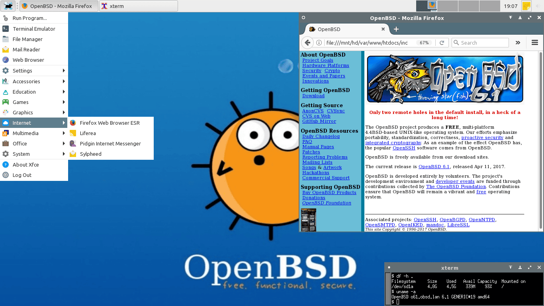Select the Internet menu category
The height and width of the screenshot is (306, 544).
(x=34, y=123)
